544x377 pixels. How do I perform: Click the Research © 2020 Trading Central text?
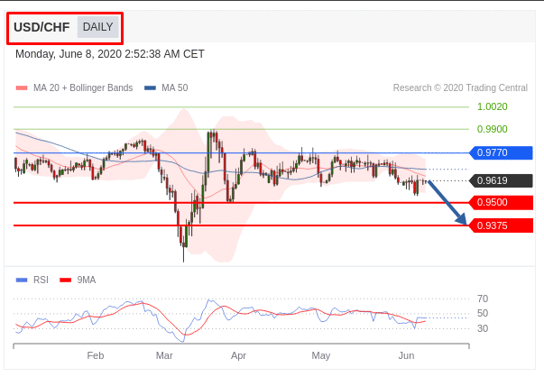(x=460, y=87)
